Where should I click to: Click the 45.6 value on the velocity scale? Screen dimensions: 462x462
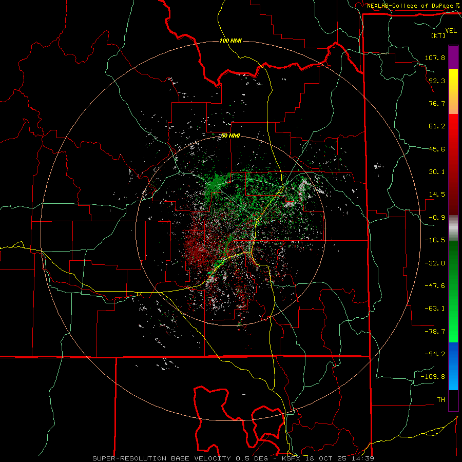437,149
